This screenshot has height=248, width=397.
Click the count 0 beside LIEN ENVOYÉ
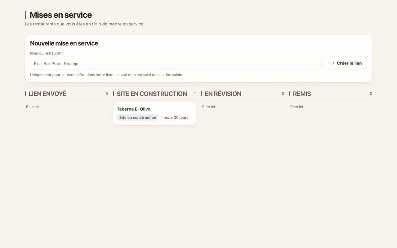pos(107,94)
